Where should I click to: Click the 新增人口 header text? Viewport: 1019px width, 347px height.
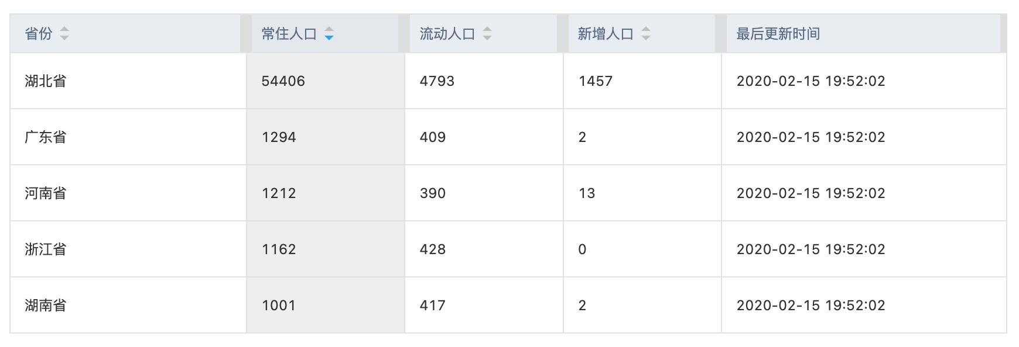606,34
